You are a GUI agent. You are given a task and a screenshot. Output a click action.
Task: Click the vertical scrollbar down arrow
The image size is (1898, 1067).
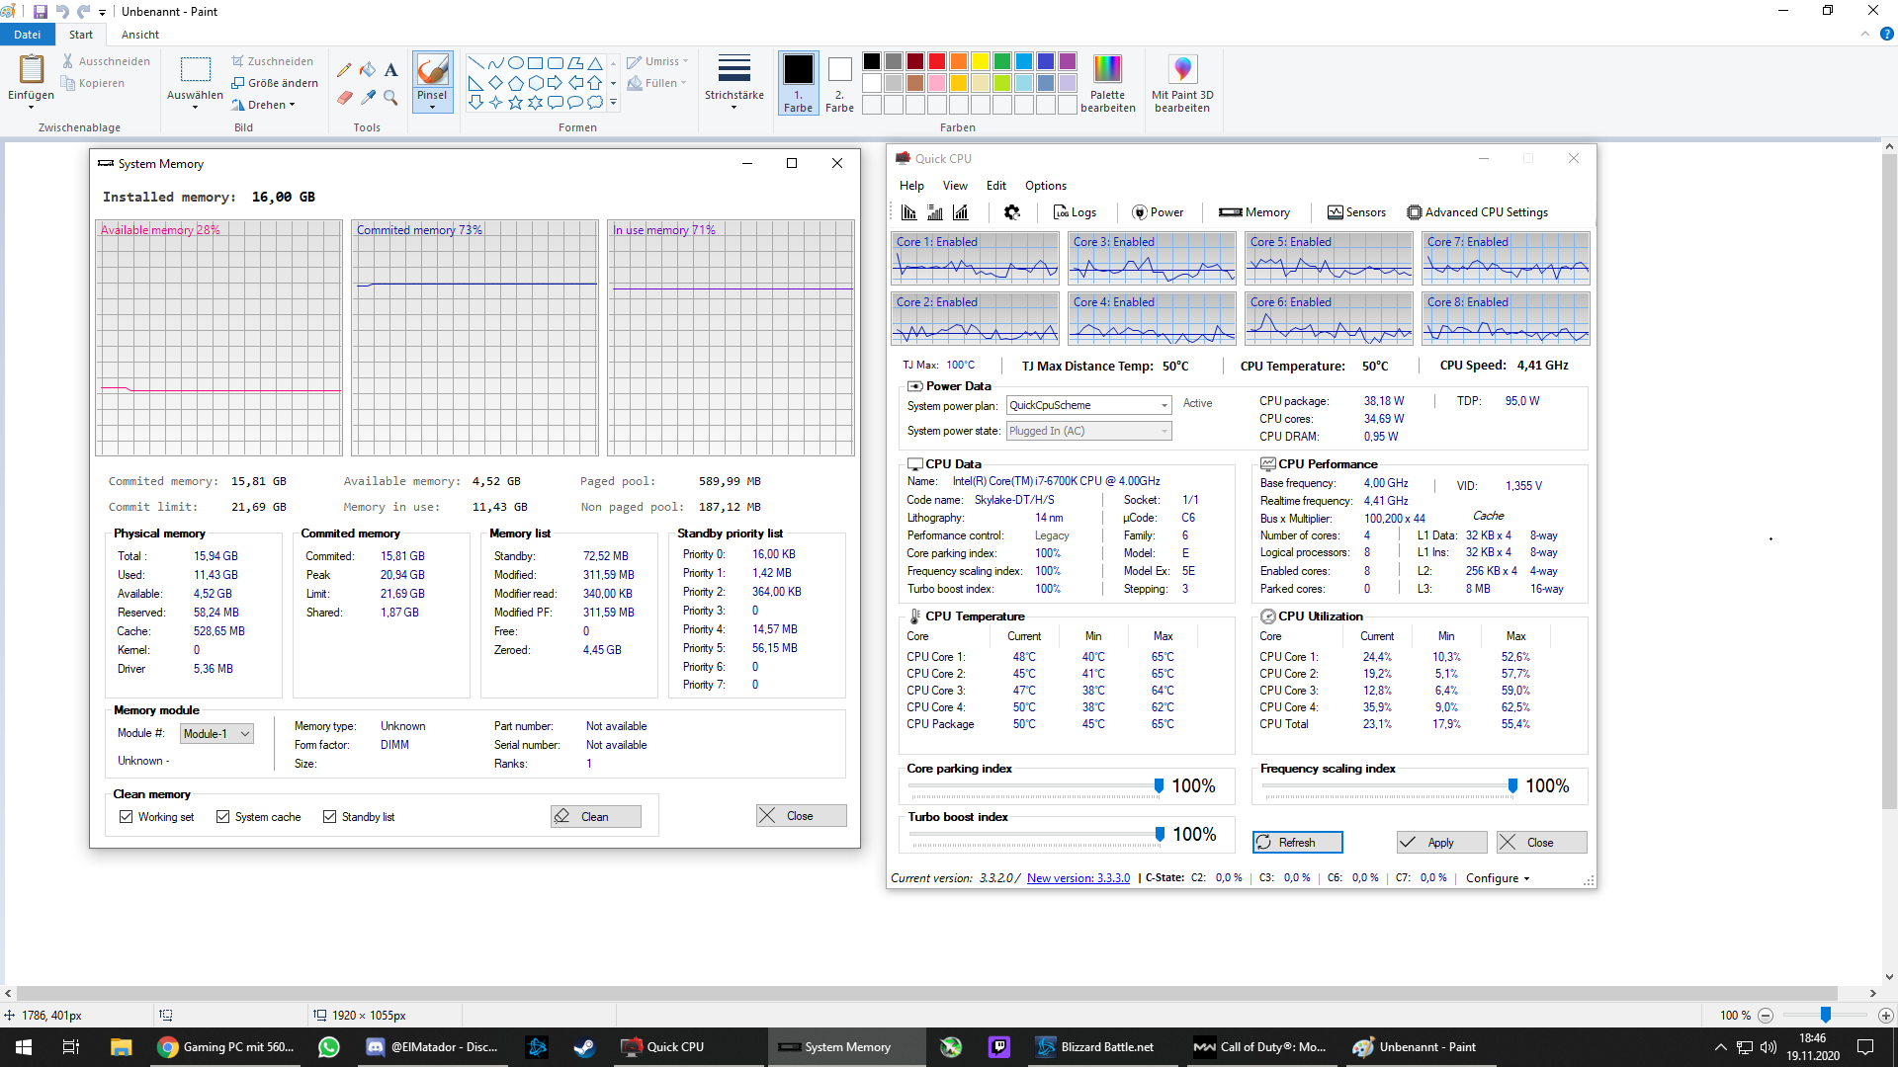tap(1889, 977)
